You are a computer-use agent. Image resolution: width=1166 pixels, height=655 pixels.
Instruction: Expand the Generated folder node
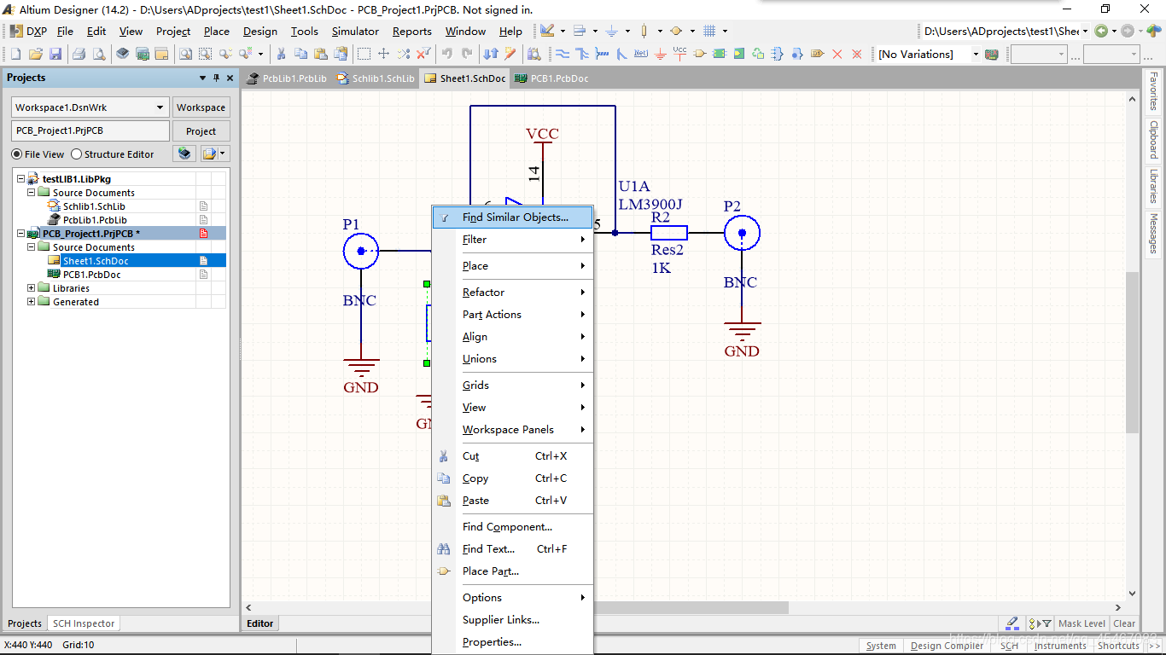coord(32,302)
